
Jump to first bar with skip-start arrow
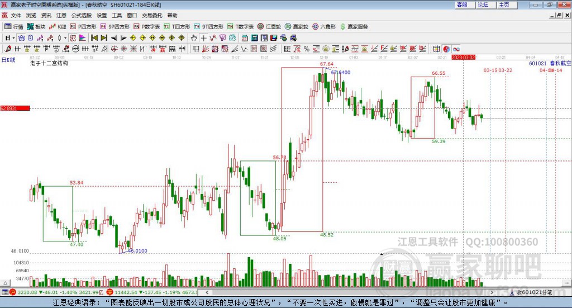[x=94, y=38]
